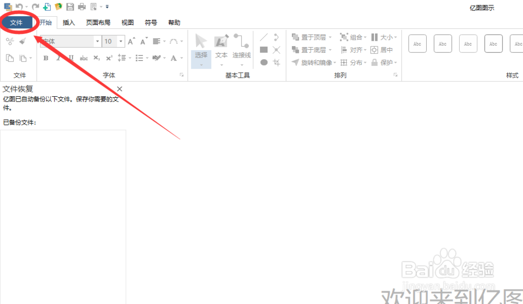This screenshot has height=304, width=523.
Task: Click inside the 字体 font name box
Action: click(67, 41)
